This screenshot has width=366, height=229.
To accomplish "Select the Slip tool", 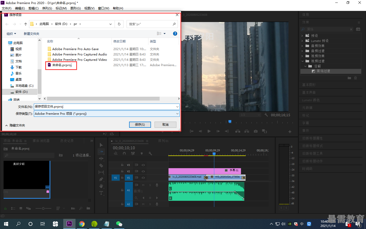I will [x=101, y=172].
